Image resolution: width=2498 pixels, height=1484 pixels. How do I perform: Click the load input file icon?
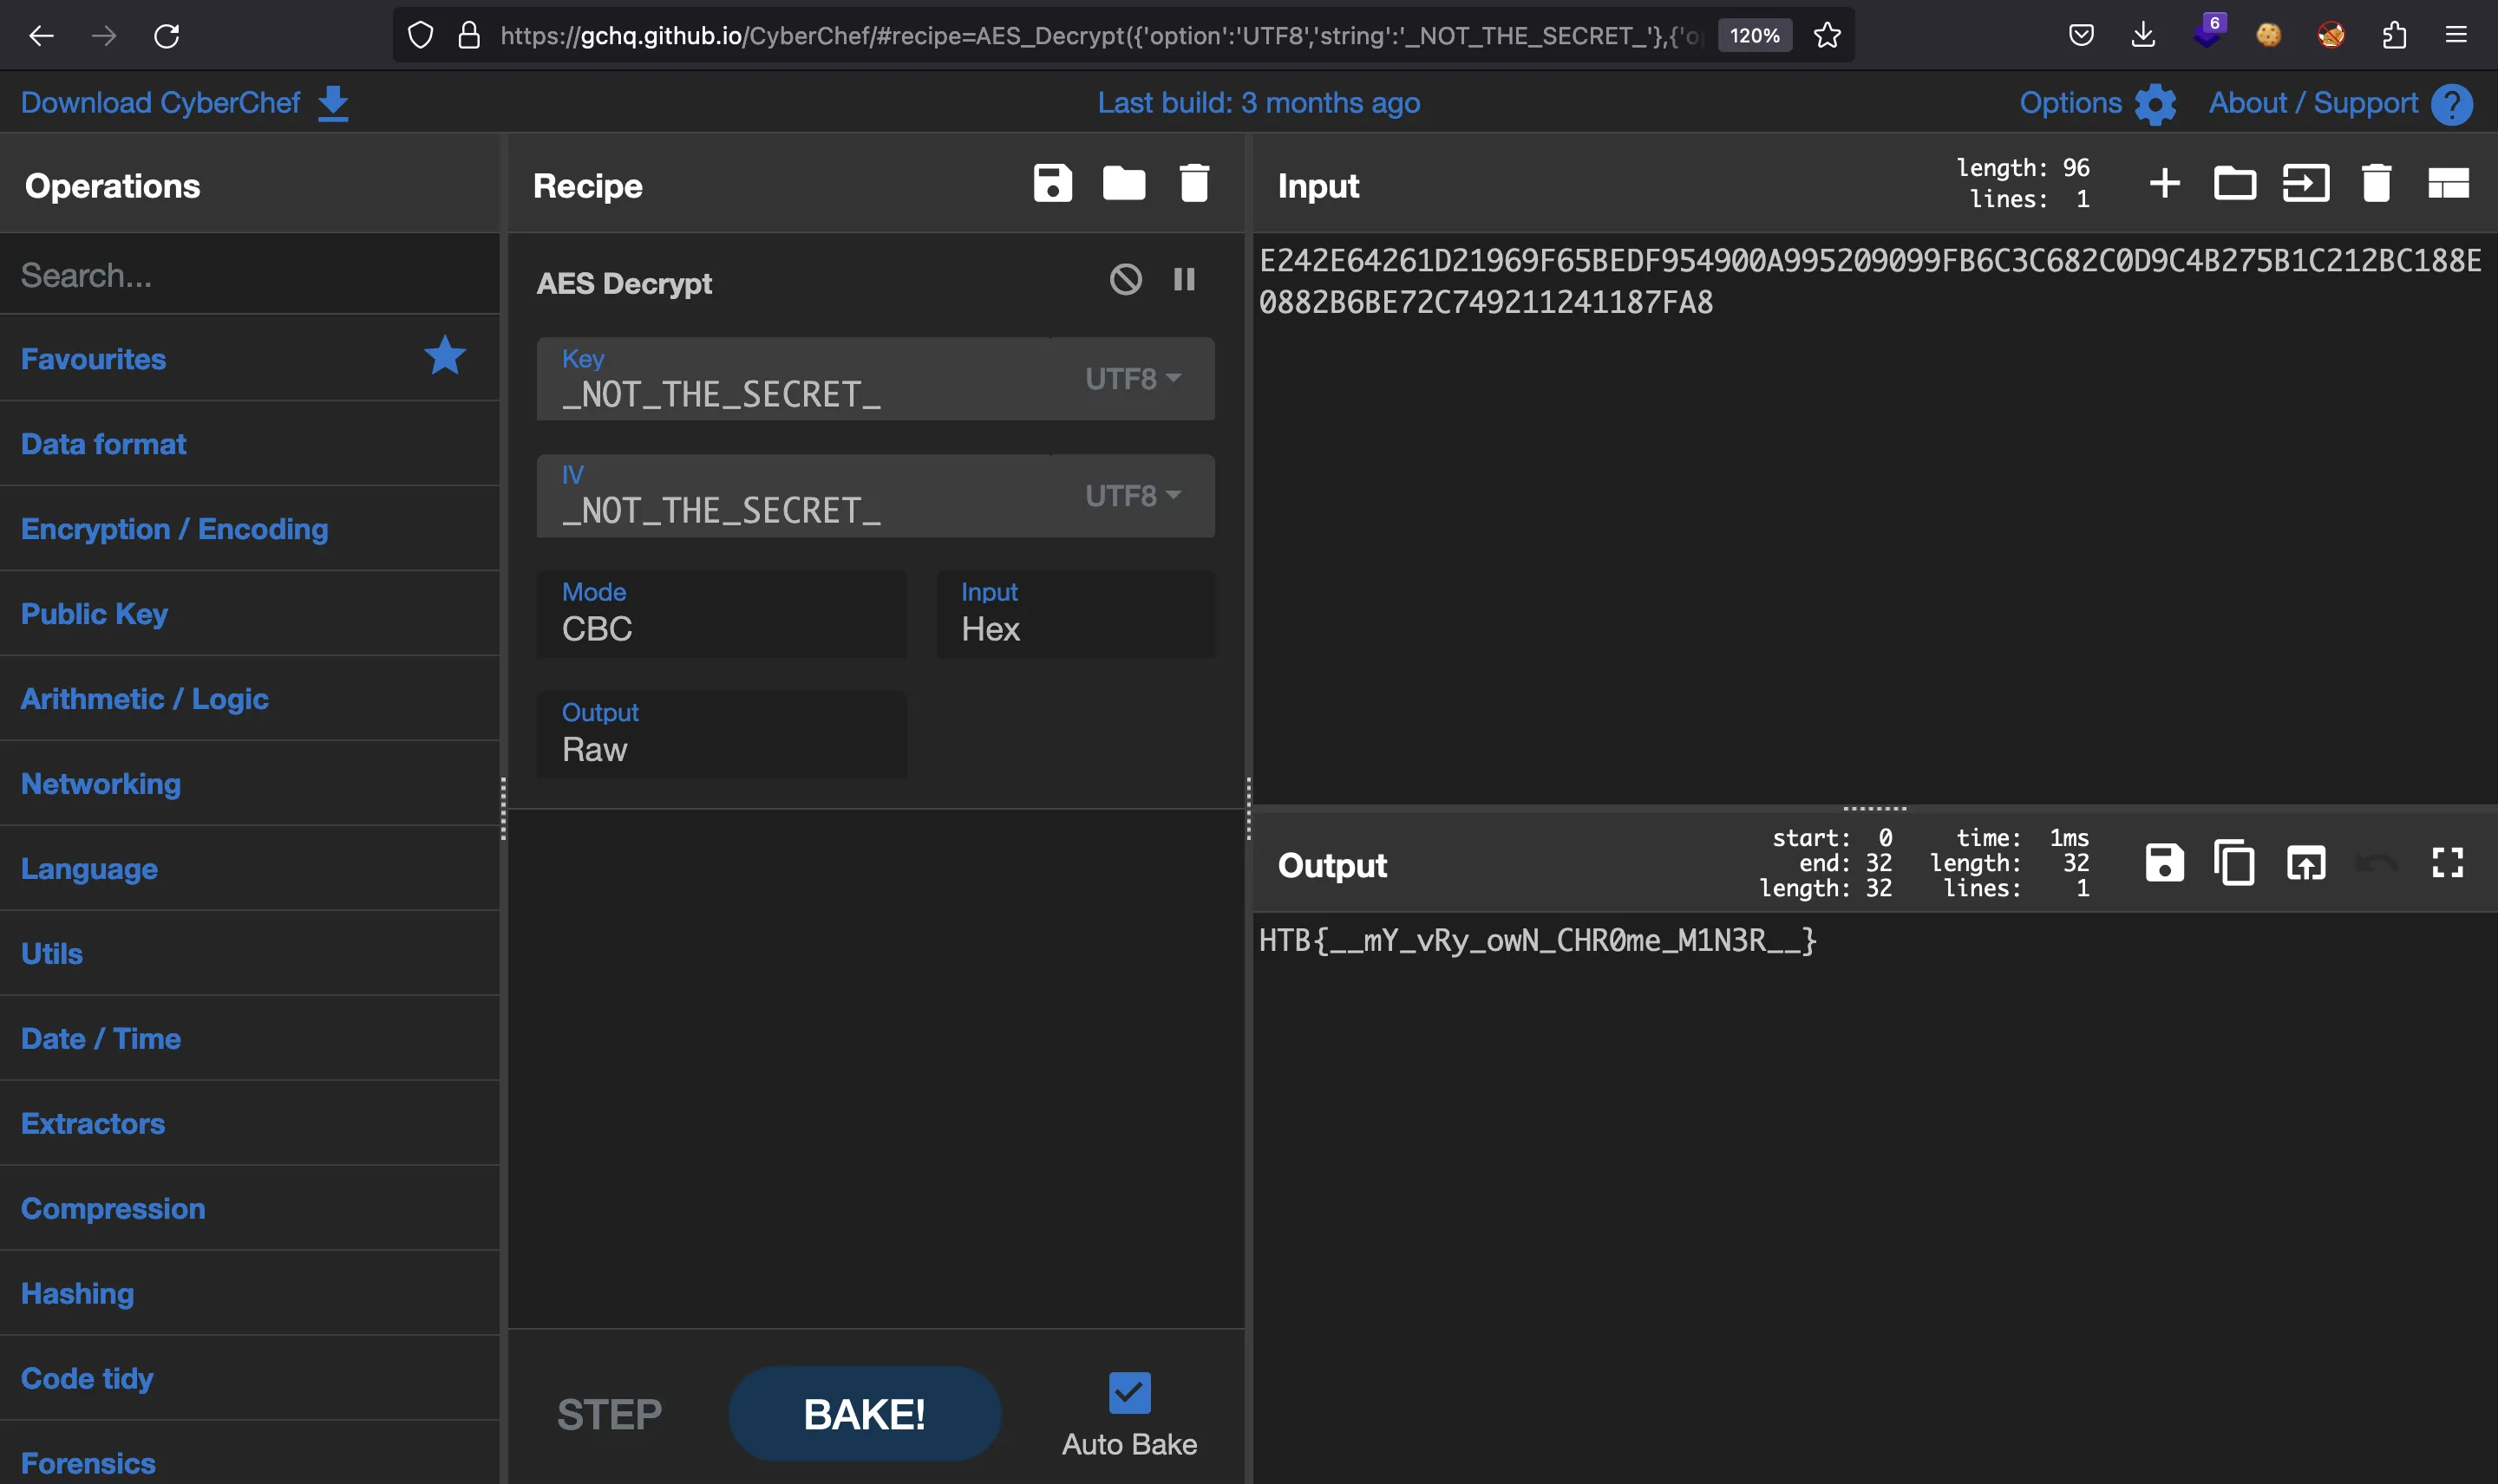2234,184
